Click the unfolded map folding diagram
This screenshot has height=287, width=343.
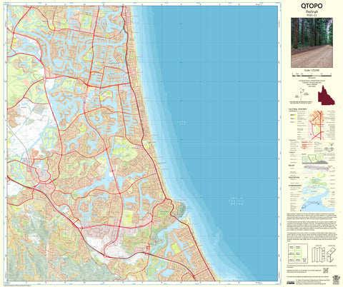(x=318, y=254)
